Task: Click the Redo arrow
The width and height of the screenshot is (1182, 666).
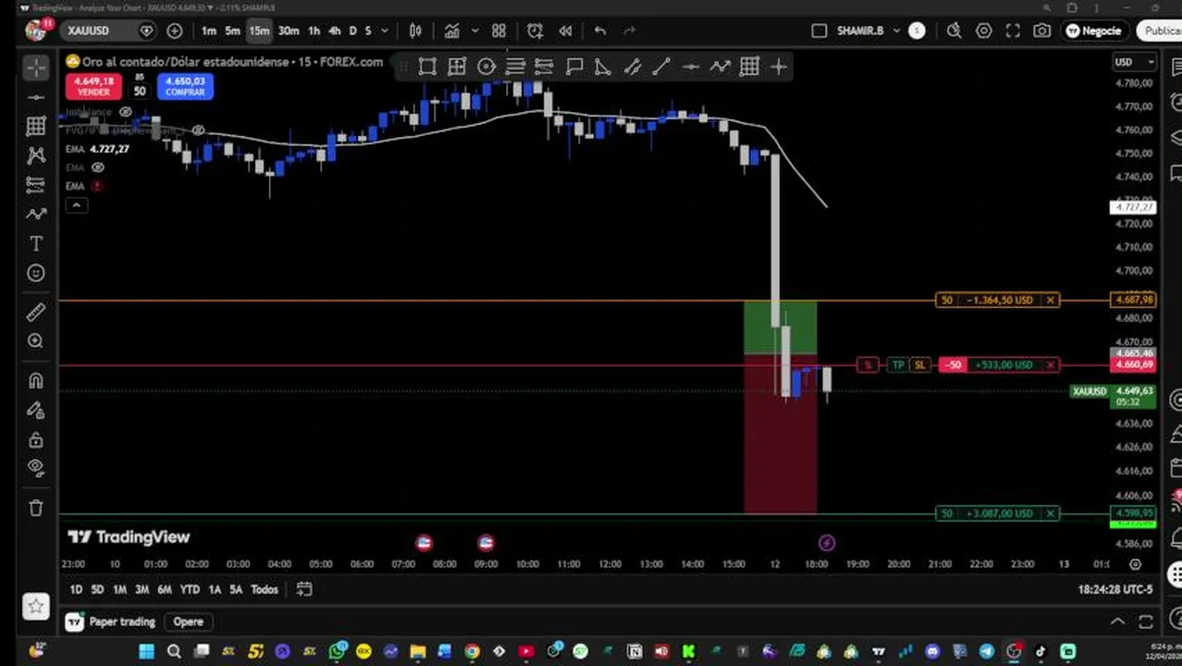Action: tap(629, 31)
